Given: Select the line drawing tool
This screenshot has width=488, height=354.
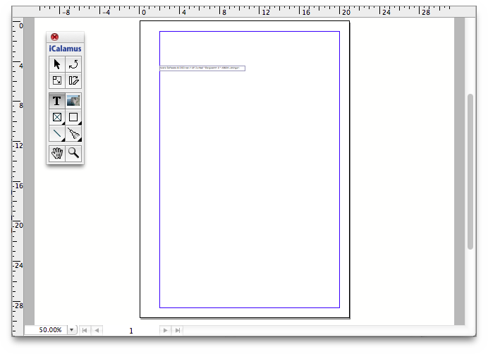Looking at the screenshot, I should pos(57,133).
